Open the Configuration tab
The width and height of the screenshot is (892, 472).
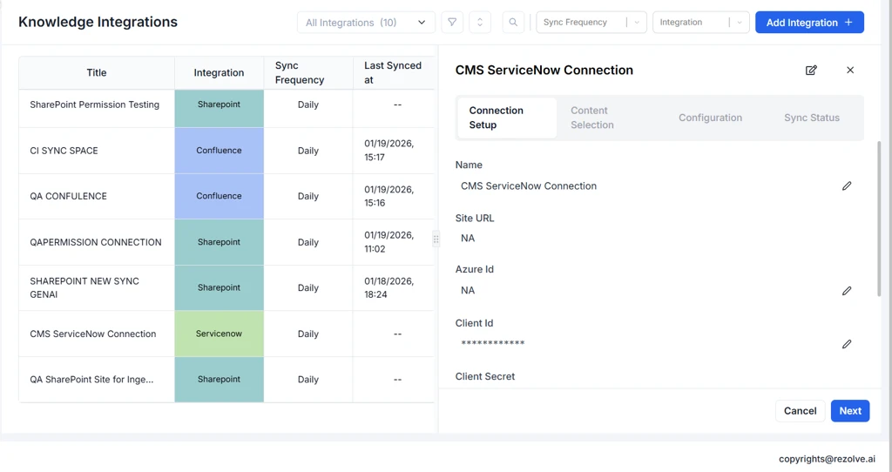pyautogui.click(x=710, y=118)
